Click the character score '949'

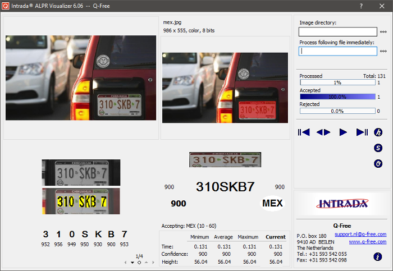coord(71,244)
